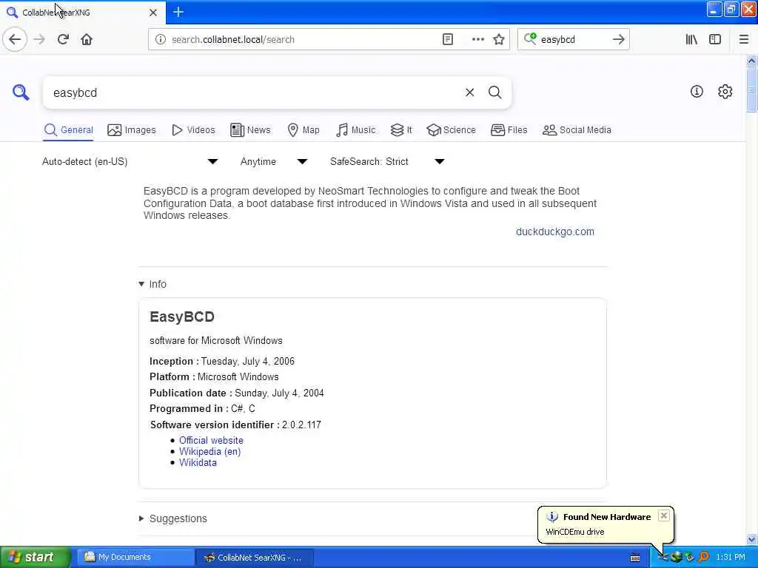This screenshot has width=758, height=568.
Task: Click the taskbar clock showing 1:31 PM
Action: [731, 557]
